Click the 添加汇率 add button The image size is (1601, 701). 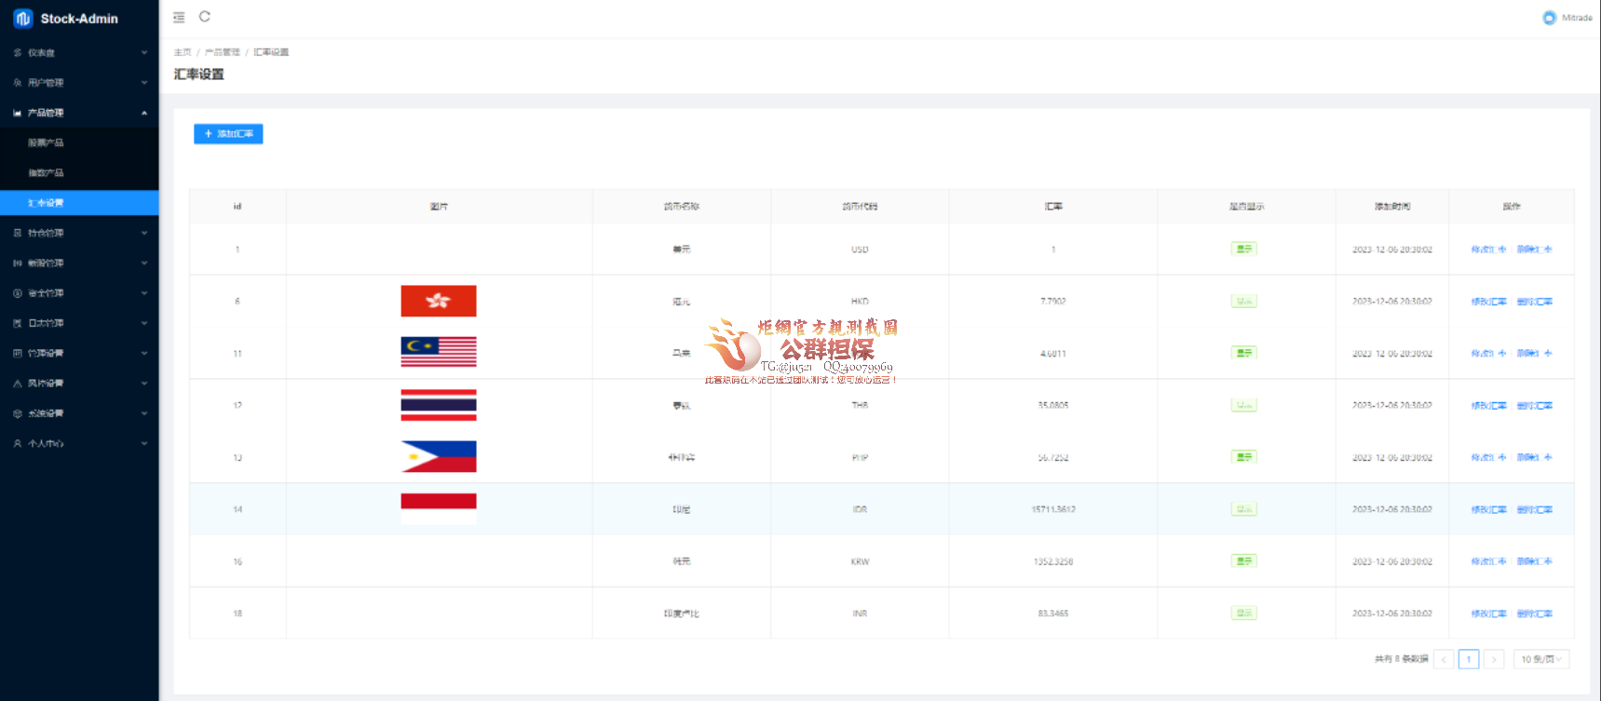[x=228, y=134]
